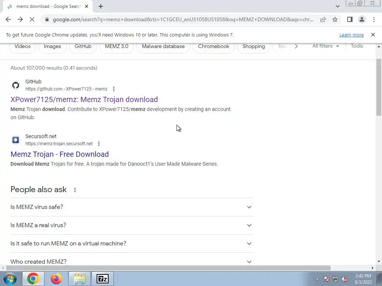The height and width of the screenshot is (286, 382).
Task: Click the horizontal scrollbar thumb at the bottom
Action: [168, 268]
